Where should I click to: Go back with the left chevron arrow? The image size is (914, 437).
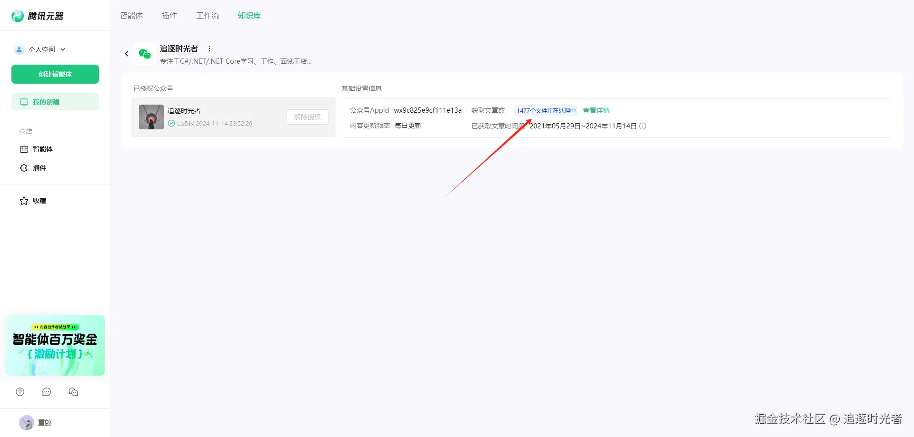pyautogui.click(x=127, y=54)
